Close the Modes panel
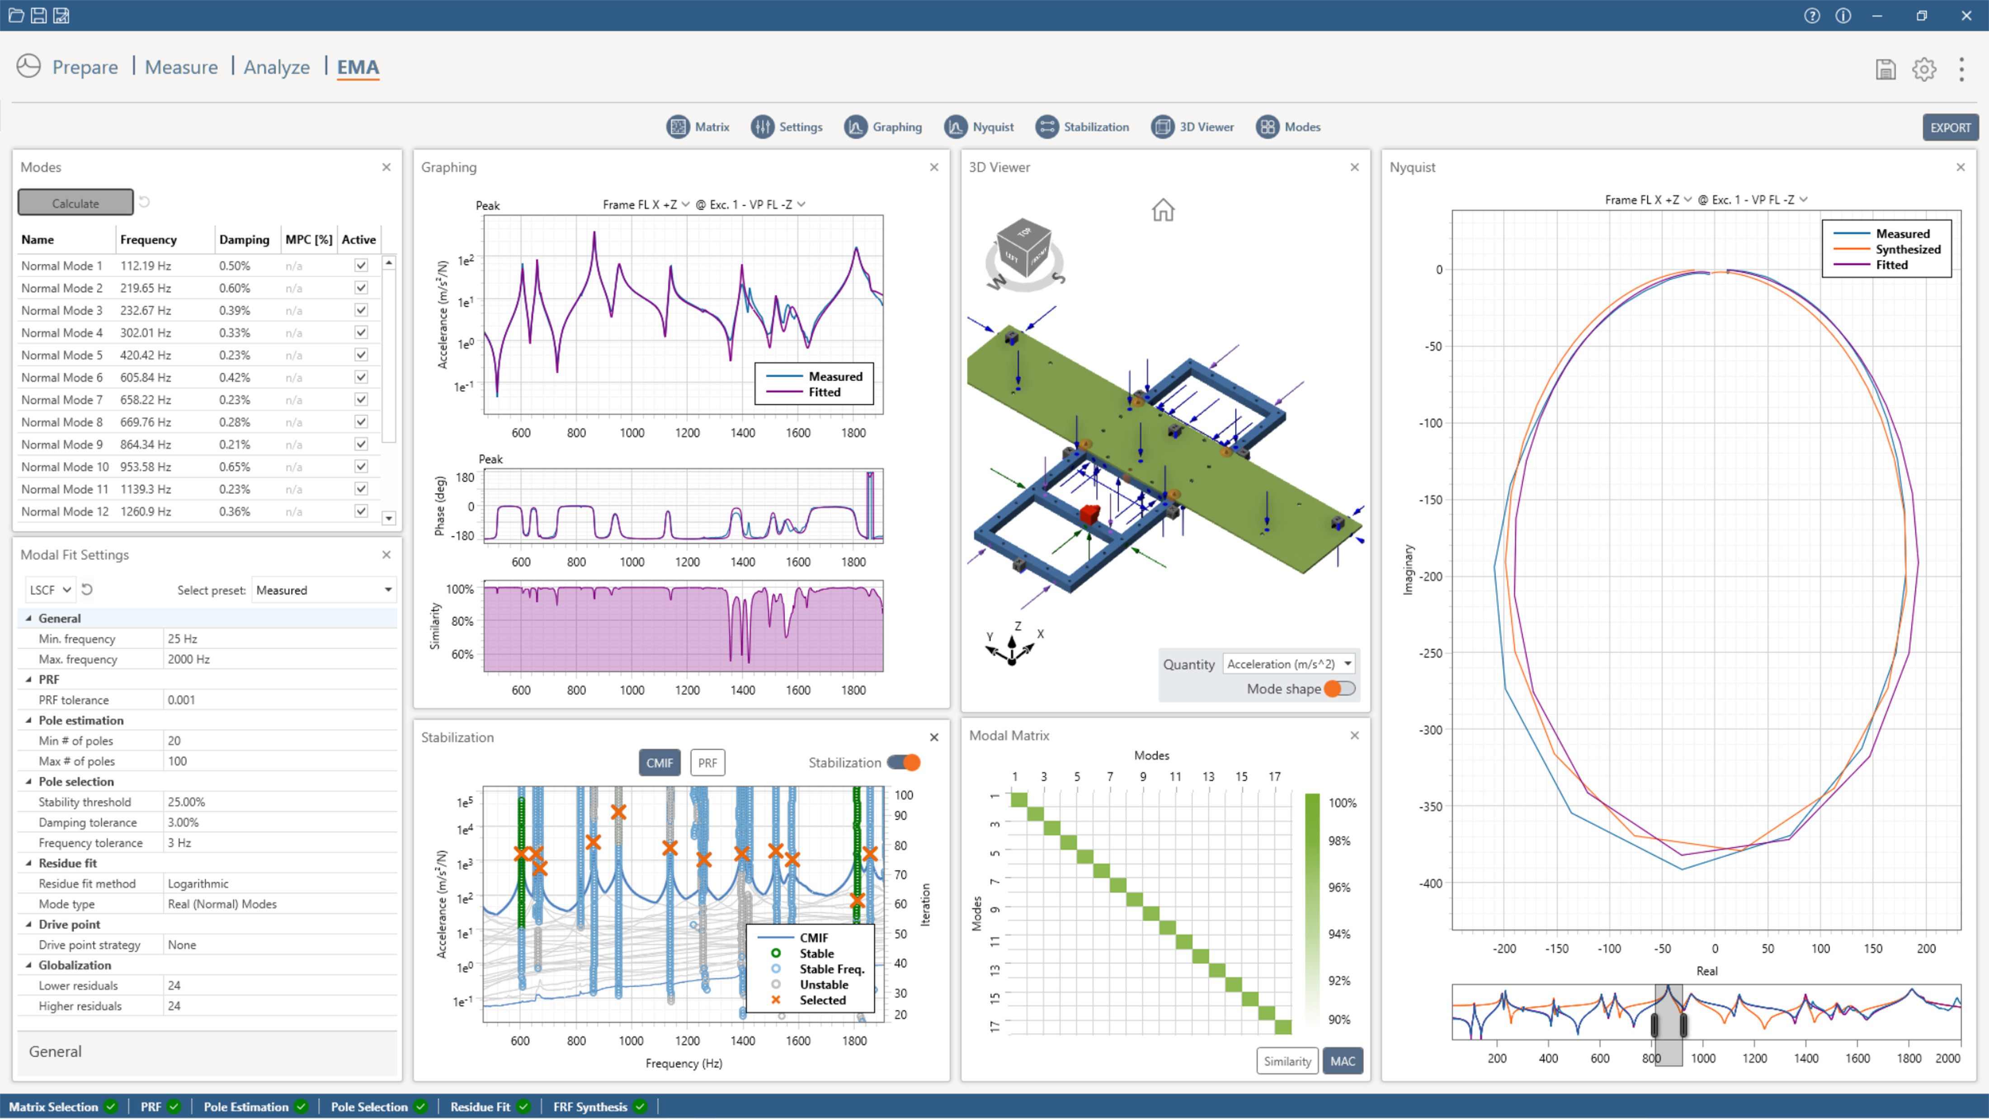This screenshot has height=1119, width=1989. 386,167
